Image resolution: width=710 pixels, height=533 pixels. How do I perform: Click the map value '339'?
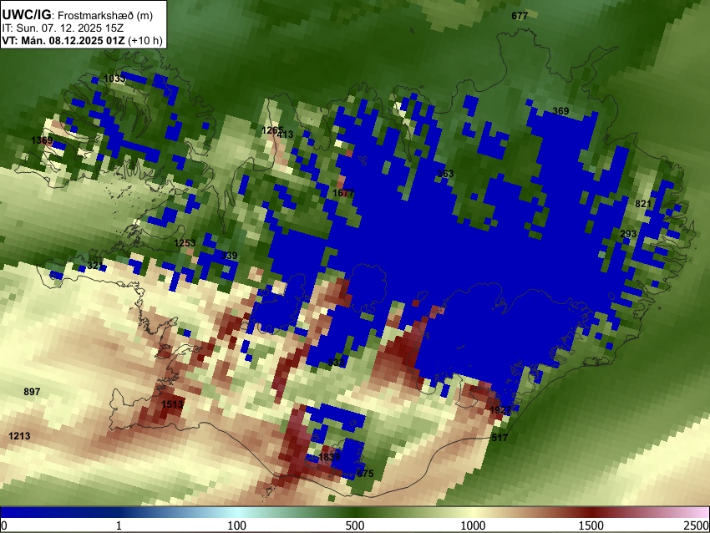(229, 256)
